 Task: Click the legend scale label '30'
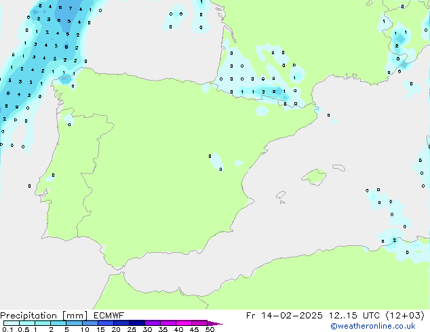click(x=147, y=329)
